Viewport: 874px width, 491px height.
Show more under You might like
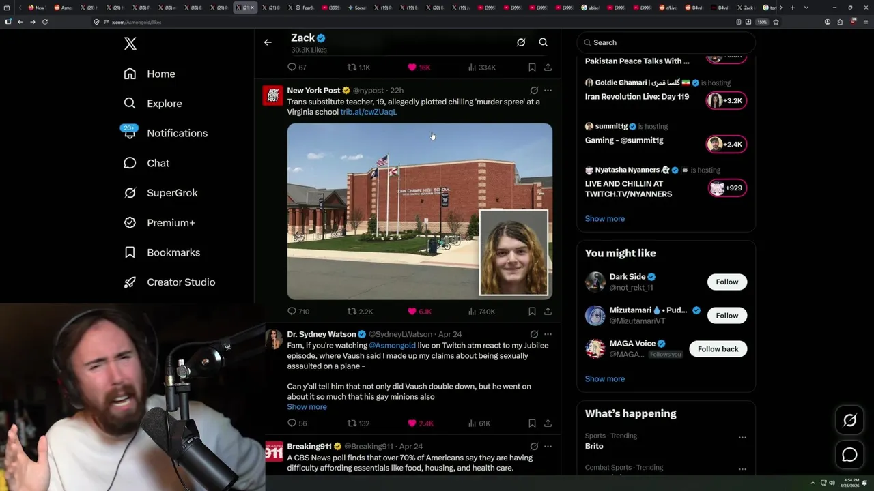click(x=604, y=379)
